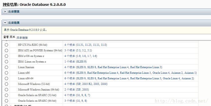The width and height of the screenshot is (211, 106).
Task: Select the Oracle Solaris on SPARC (32-bit) radio button
Action: 6,95
